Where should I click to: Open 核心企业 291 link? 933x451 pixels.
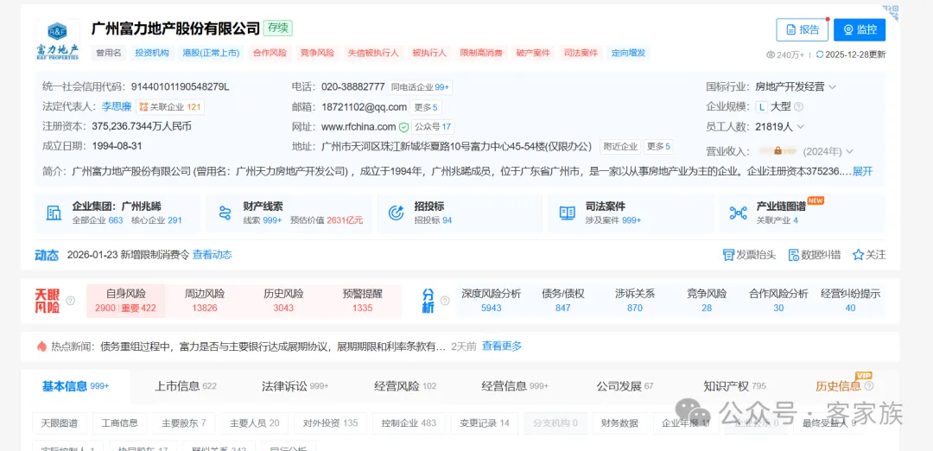(155, 220)
